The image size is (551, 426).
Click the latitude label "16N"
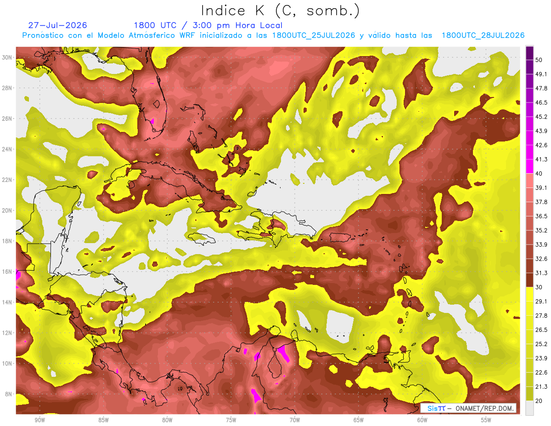(x=7, y=272)
